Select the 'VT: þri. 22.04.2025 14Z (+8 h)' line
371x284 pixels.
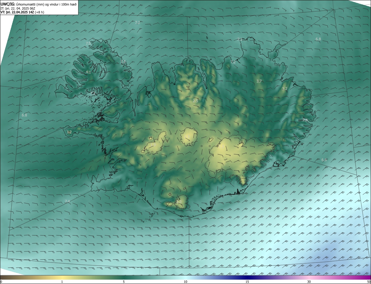click(22, 12)
